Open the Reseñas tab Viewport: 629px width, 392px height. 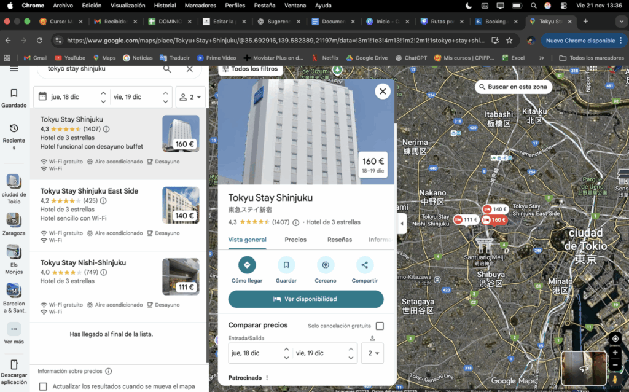point(340,240)
